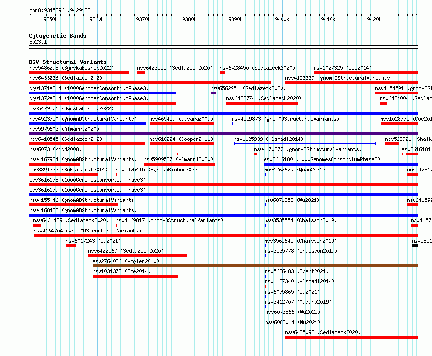Select nsv4153339 (gnomADStructuralVariants) label
The image size is (432, 356).
339,78
